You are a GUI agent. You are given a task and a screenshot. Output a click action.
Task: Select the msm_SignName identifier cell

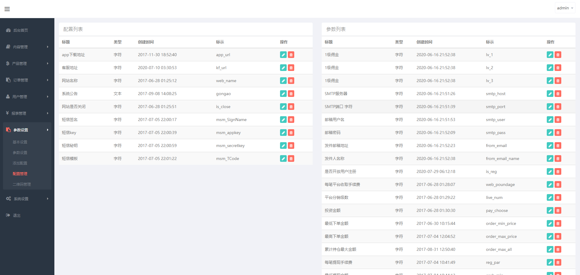[x=231, y=120]
